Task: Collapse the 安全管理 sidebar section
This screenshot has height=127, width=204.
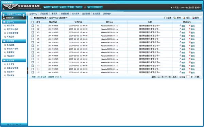Action: (x=14, y=60)
